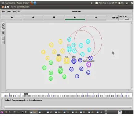135x117 pixels.
Task: Click the network arrows indicator
Action: 132,3
